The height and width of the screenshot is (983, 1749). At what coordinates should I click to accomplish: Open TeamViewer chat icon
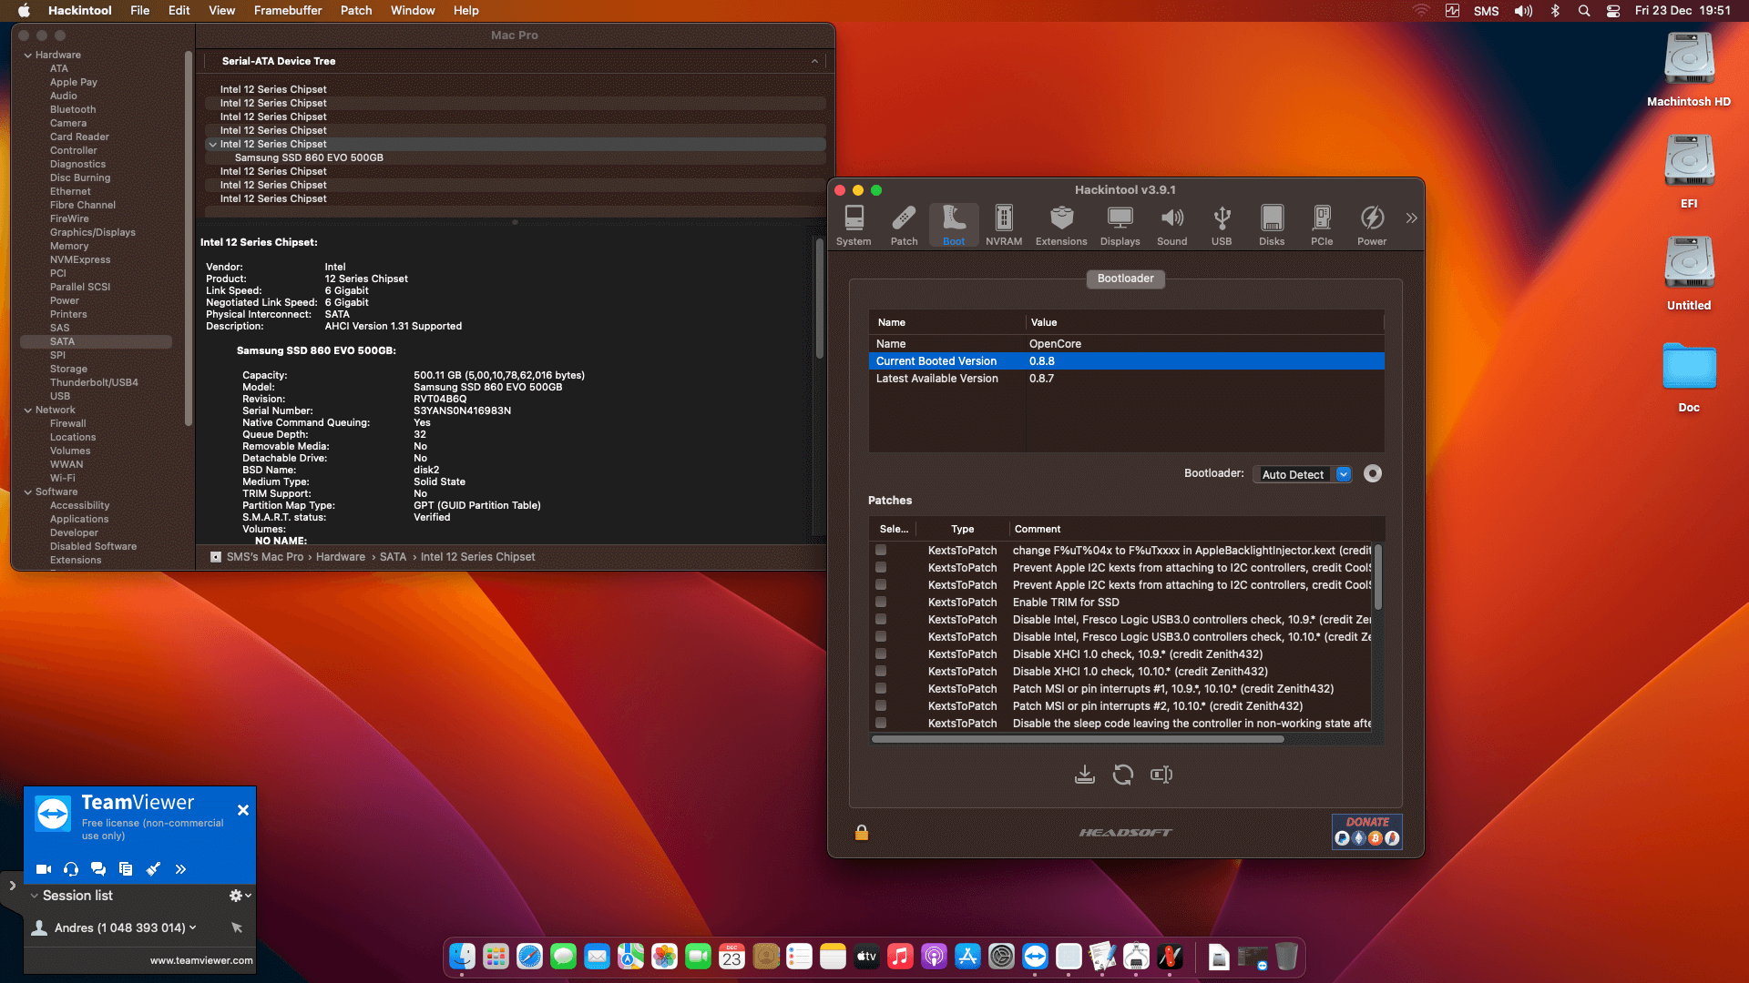[98, 869]
